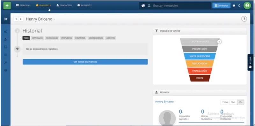Image resolution: width=255 pixels, height=126 pixels.
Task: Open sidebar list icon
Action: point(6,55)
